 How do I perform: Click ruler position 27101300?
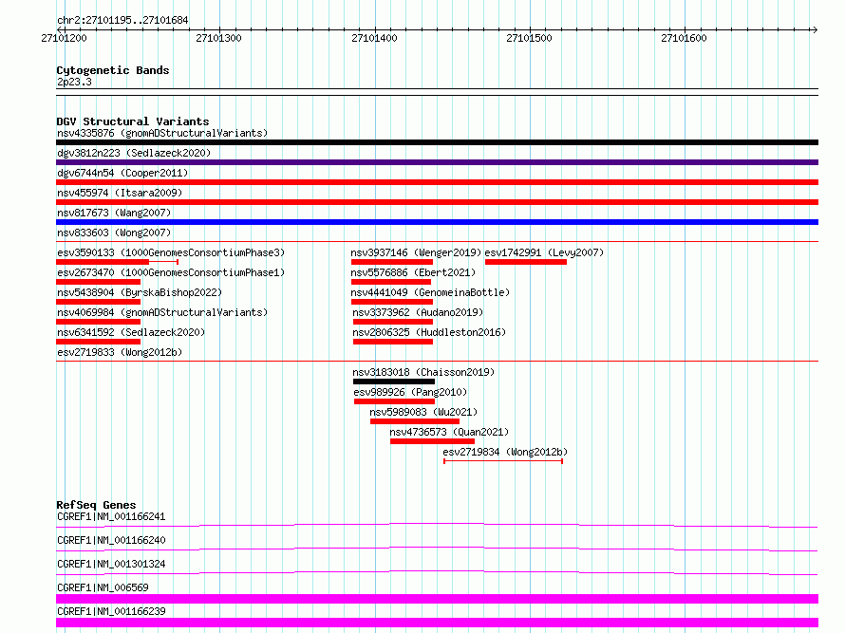coord(218,38)
